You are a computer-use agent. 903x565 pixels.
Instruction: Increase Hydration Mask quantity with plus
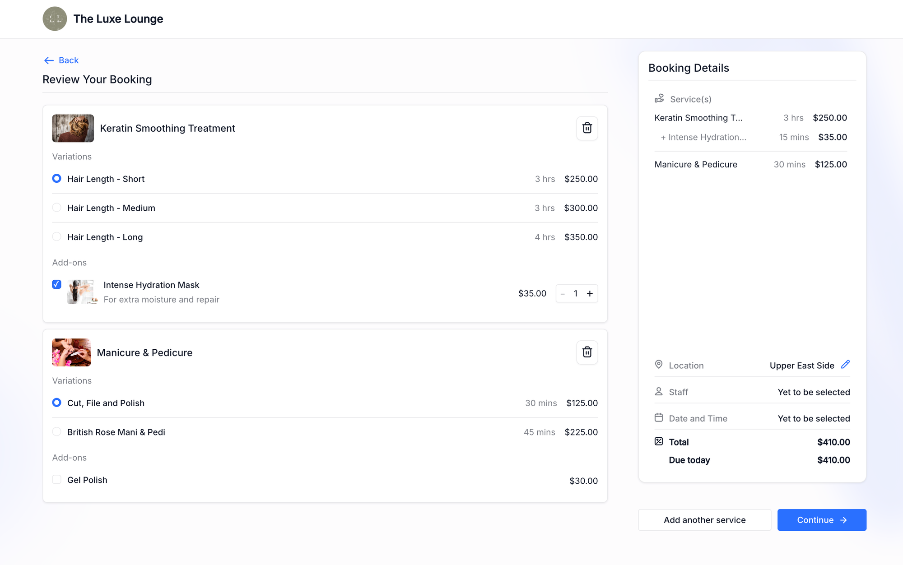pyautogui.click(x=590, y=294)
